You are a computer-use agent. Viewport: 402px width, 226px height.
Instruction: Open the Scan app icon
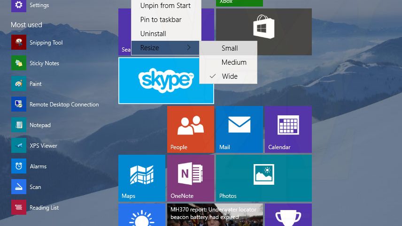[19, 187]
